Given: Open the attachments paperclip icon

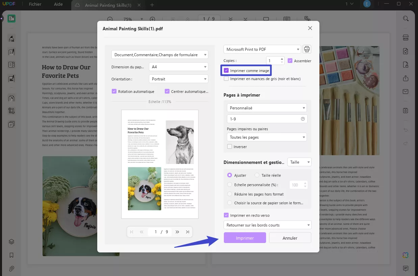Looking at the screenshot, I should click(11, 269).
